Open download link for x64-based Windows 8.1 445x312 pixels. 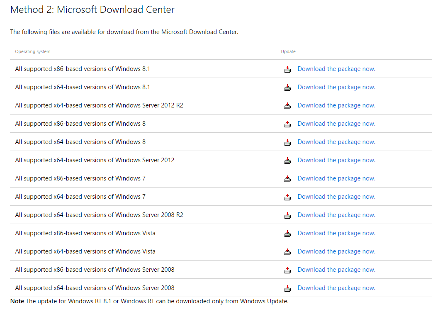[x=336, y=87]
